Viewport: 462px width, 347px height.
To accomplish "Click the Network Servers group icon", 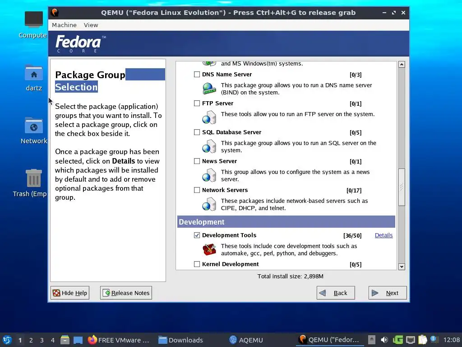I will pyautogui.click(x=209, y=204).
